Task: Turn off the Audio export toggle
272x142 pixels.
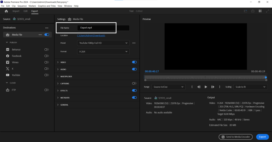Action: 134,69
